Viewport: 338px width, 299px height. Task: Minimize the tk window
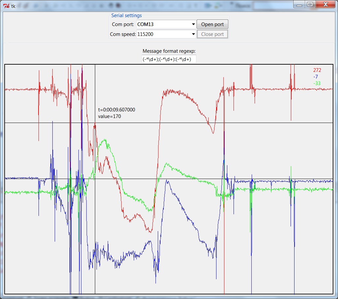299,5
